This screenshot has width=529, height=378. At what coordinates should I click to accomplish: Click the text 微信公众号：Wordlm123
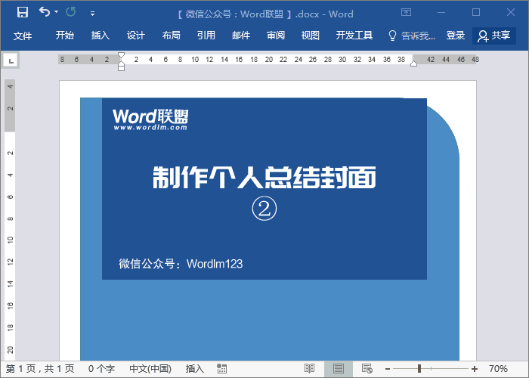[x=181, y=264]
